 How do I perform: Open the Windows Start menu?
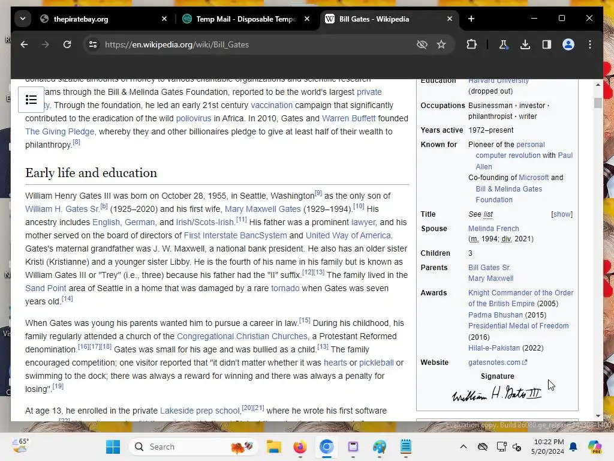click(x=113, y=447)
